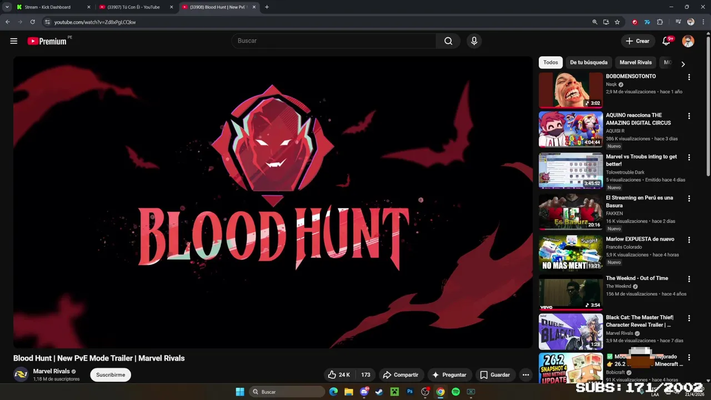Open the Chrome profile avatar
This screenshot has height=400, width=711.
pyautogui.click(x=690, y=22)
